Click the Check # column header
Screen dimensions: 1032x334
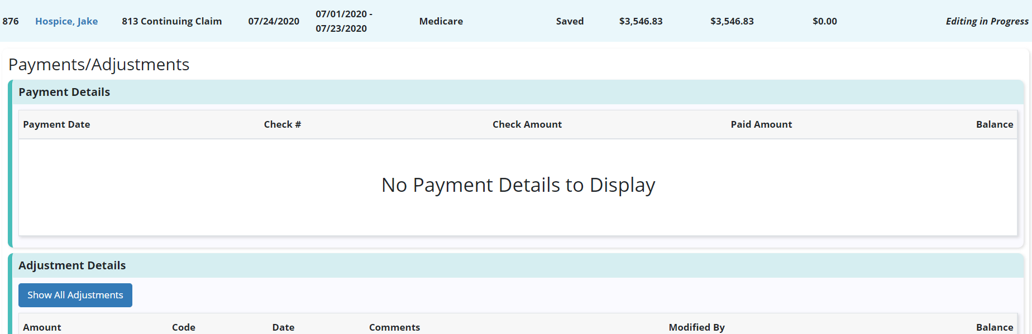[x=282, y=124]
